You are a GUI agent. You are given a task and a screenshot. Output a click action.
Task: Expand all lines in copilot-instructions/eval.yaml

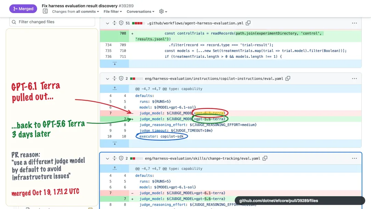(x=114, y=78)
